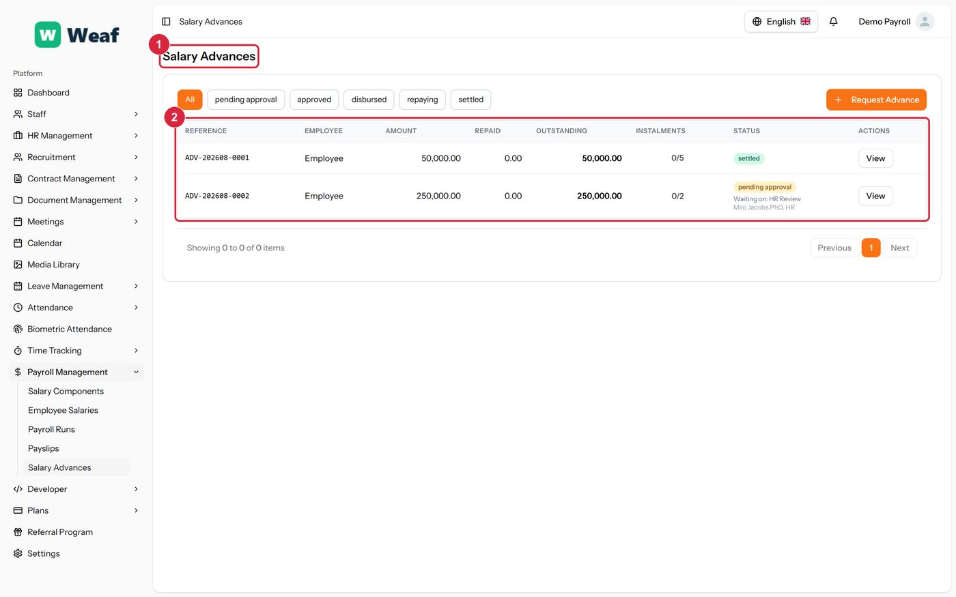Expand the Recruitment chevron
The image size is (956, 597).
(x=136, y=157)
